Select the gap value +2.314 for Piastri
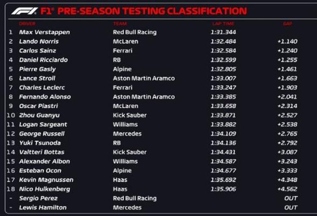Viewport: 317px width, 216px height. tap(287, 106)
